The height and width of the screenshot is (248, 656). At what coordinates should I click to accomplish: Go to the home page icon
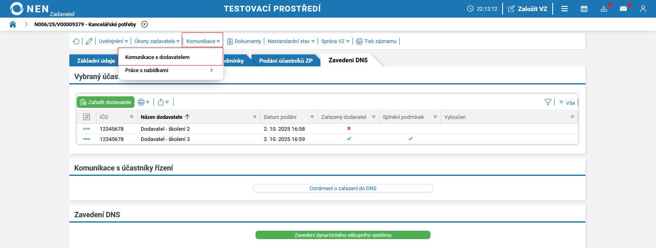tap(13, 24)
